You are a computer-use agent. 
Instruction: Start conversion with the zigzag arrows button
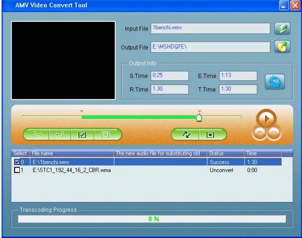tap(185, 134)
